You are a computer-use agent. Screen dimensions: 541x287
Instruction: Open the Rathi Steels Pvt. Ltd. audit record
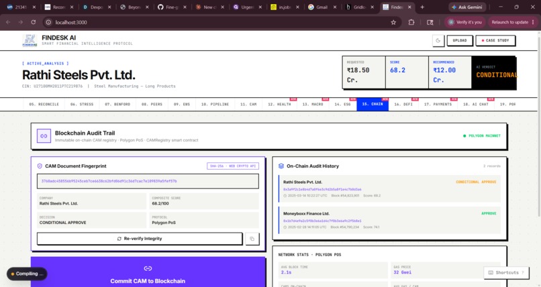coord(389,188)
